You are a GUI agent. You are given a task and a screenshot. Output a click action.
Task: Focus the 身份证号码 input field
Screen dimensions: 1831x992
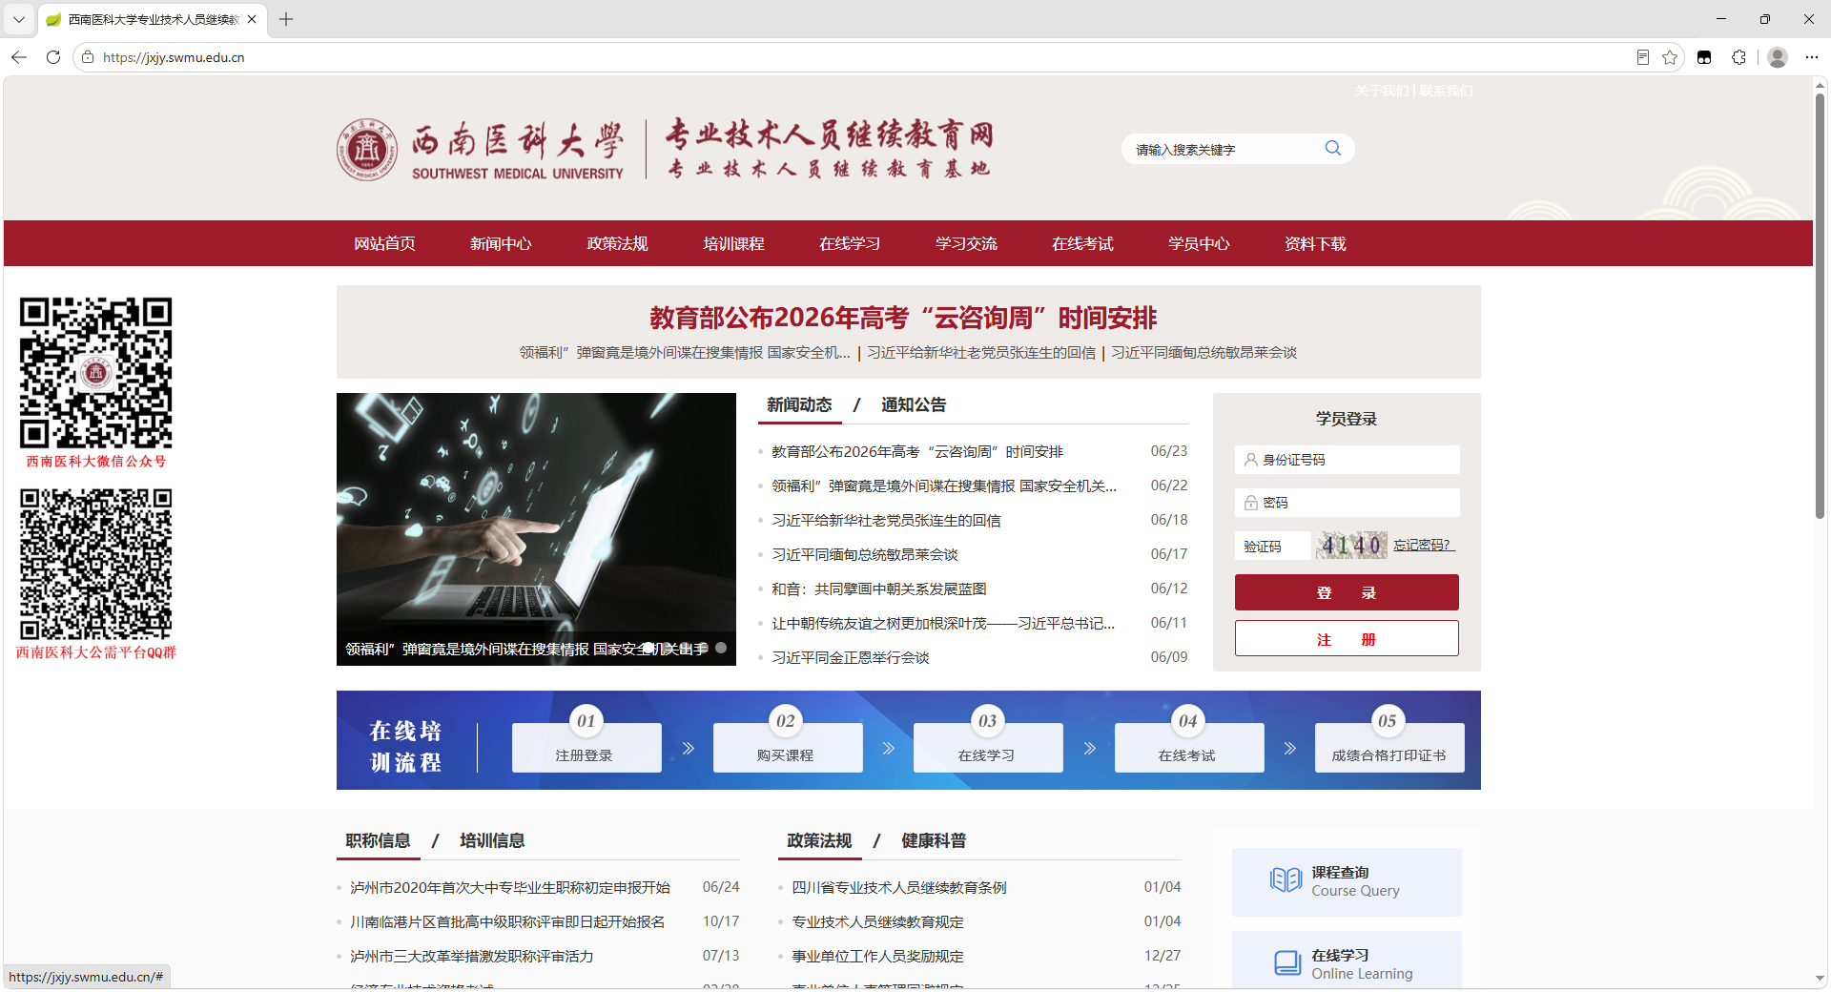click(x=1347, y=460)
